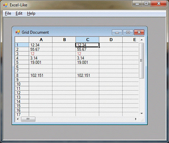Open the Edit menu
Image resolution: width=169 pixels, height=143 pixels.
tap(19, 13)
